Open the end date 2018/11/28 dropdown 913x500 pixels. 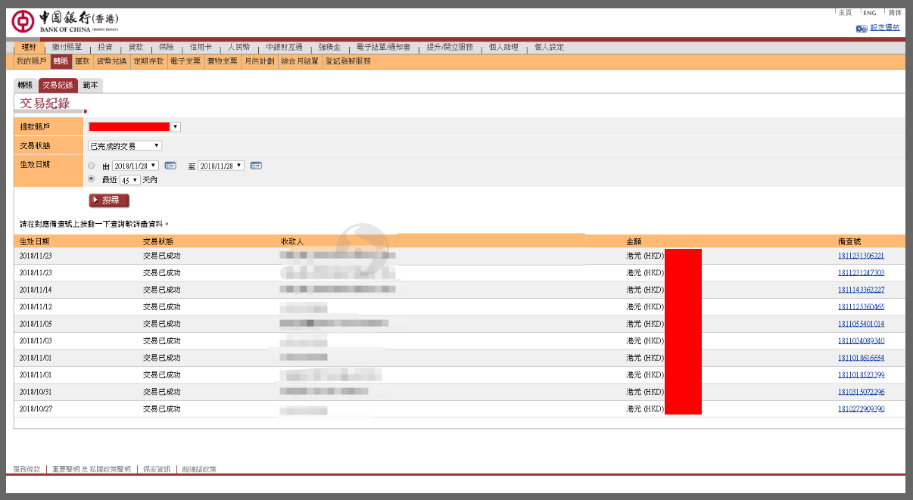(x=221, y=166)
